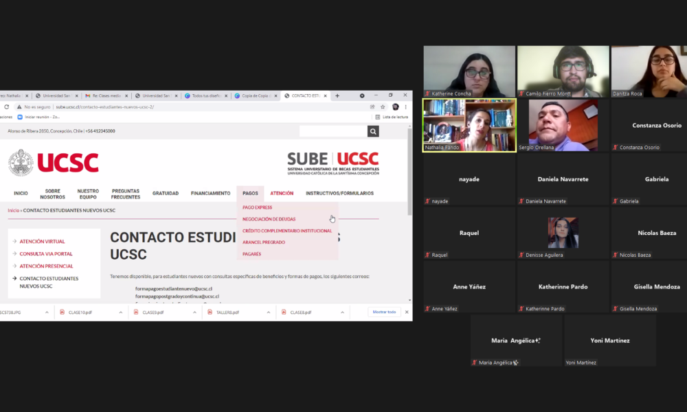This screenshot has width=687, height=412.
Task: Close the 'Copia de Copia' tab
Action: 276,95
